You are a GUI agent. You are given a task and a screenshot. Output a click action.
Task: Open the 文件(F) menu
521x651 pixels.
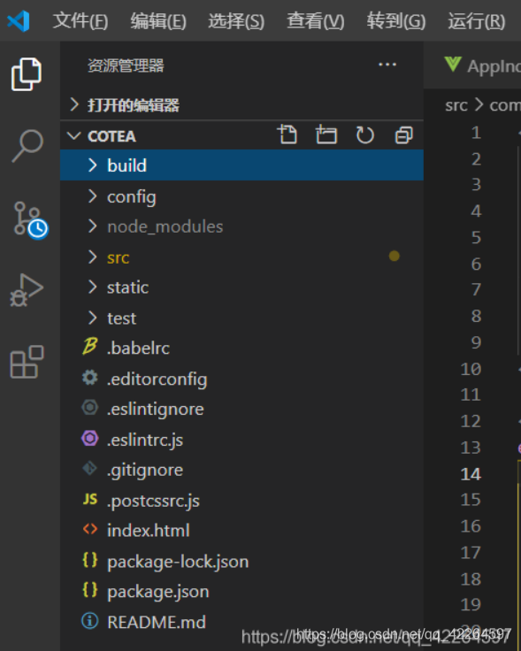[80, 20]
